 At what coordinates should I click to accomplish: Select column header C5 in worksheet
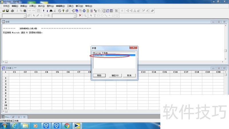57,72
